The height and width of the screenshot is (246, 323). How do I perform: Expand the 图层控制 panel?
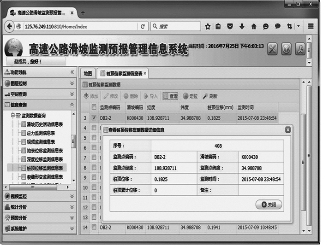tap(39, 83)
